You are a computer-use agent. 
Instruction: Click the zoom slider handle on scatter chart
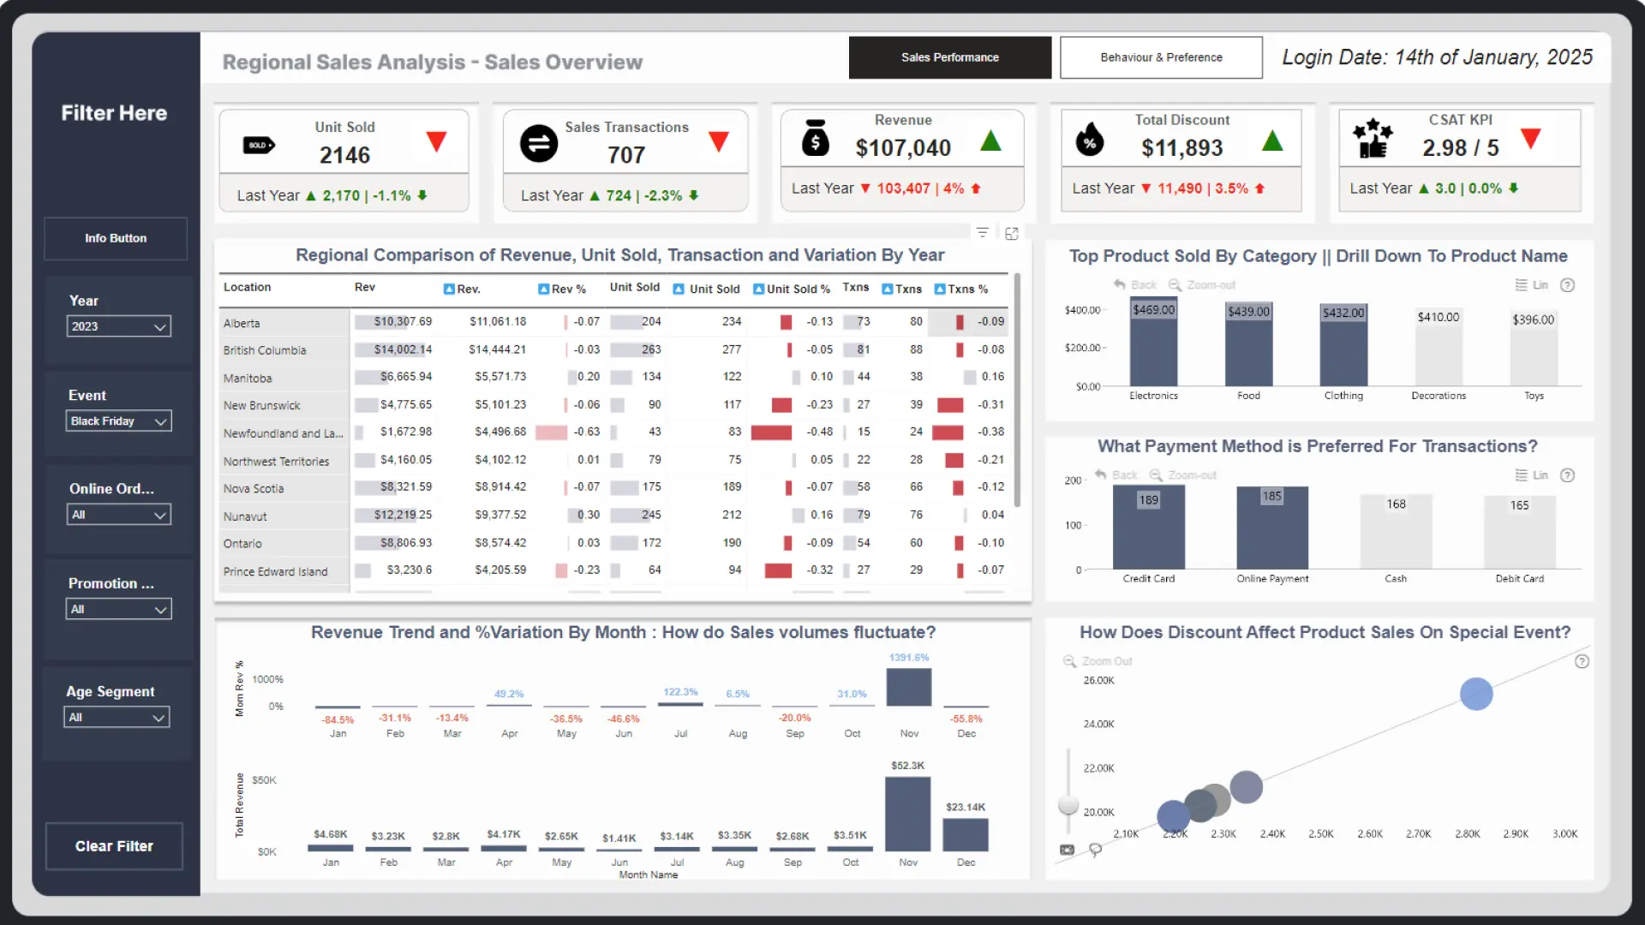(1068, 804)
